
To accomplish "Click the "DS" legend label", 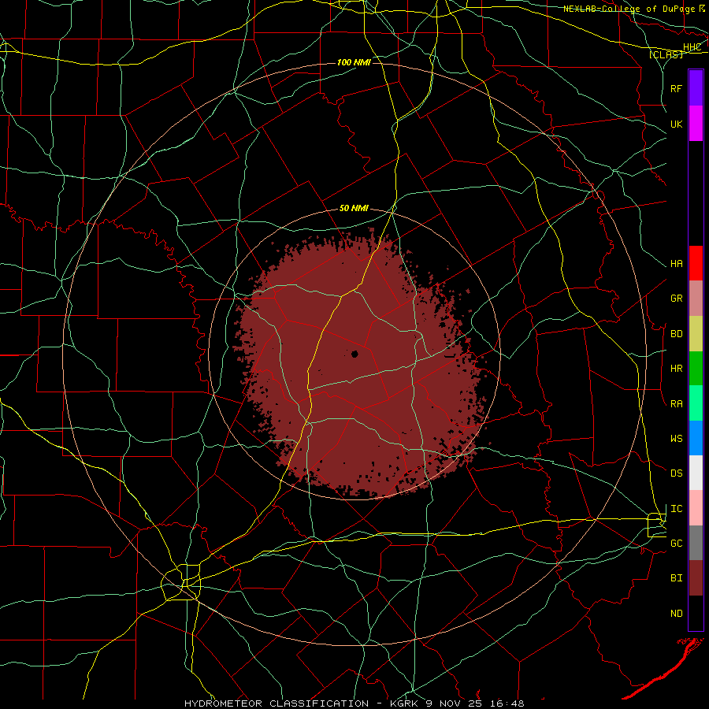I will coord(677,473).
